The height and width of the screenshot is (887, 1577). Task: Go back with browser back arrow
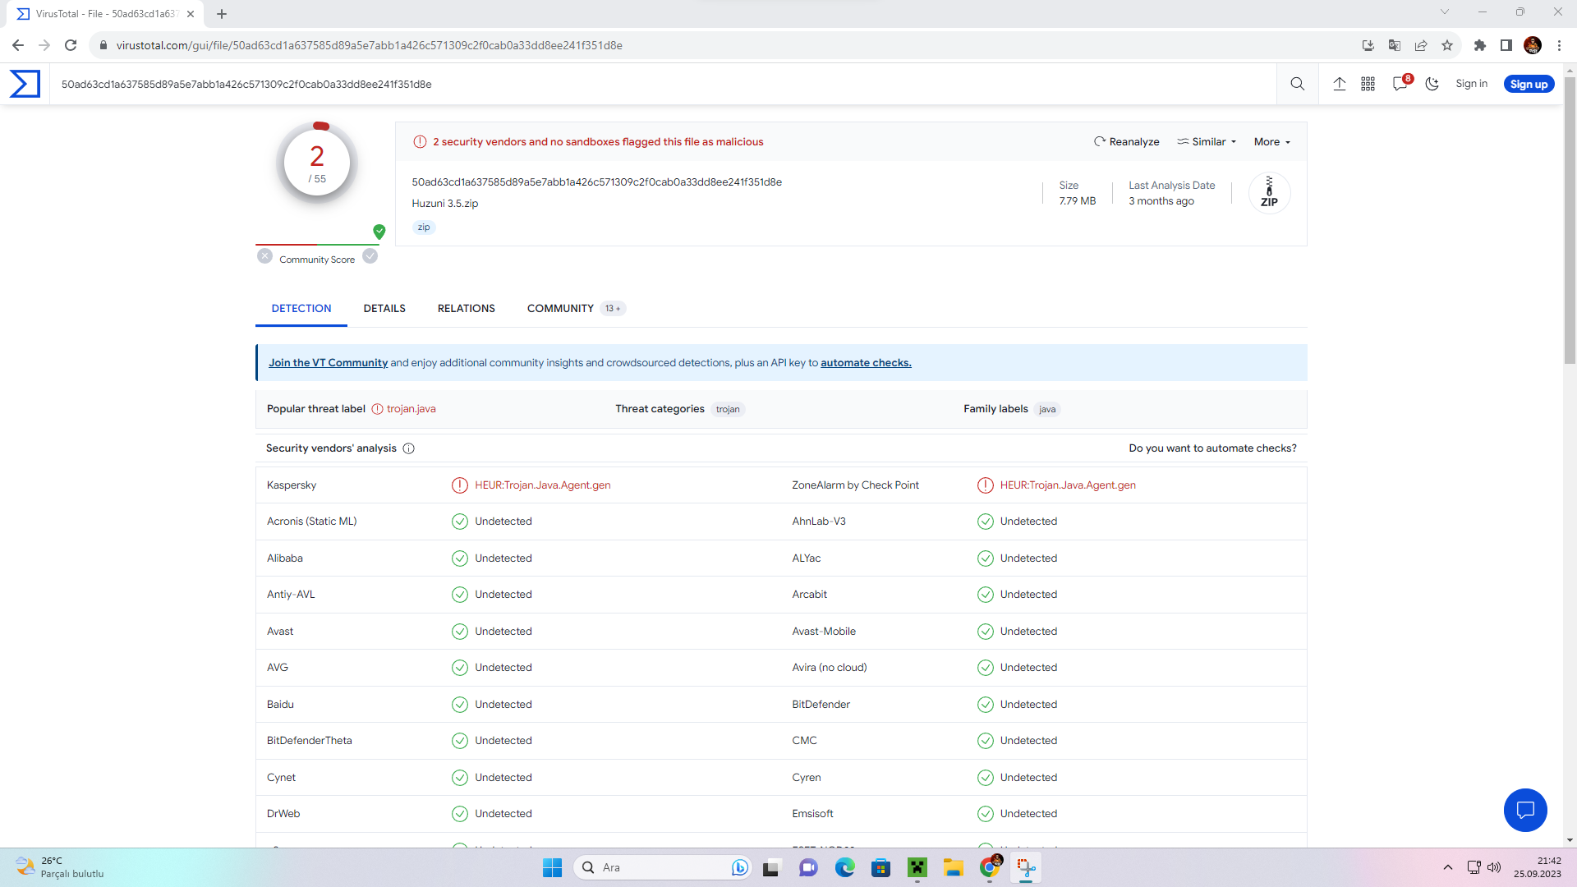click(18, 46)
